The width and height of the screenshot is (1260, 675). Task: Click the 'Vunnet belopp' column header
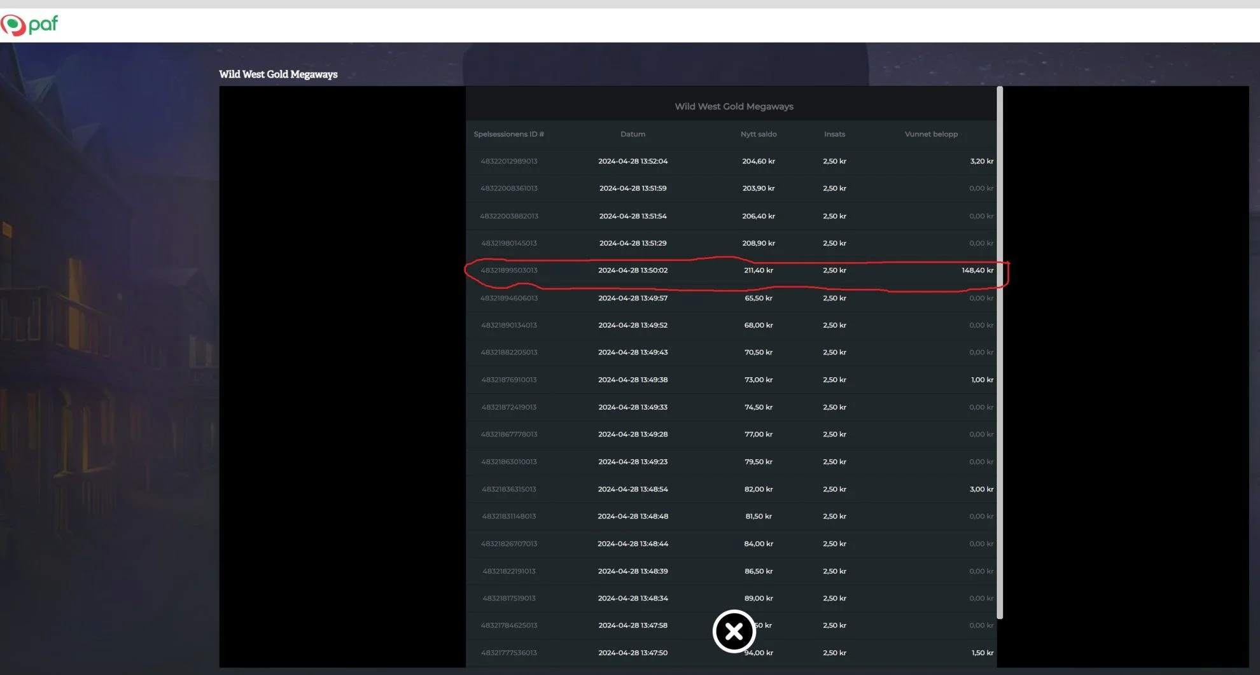[x=931, y=134]
